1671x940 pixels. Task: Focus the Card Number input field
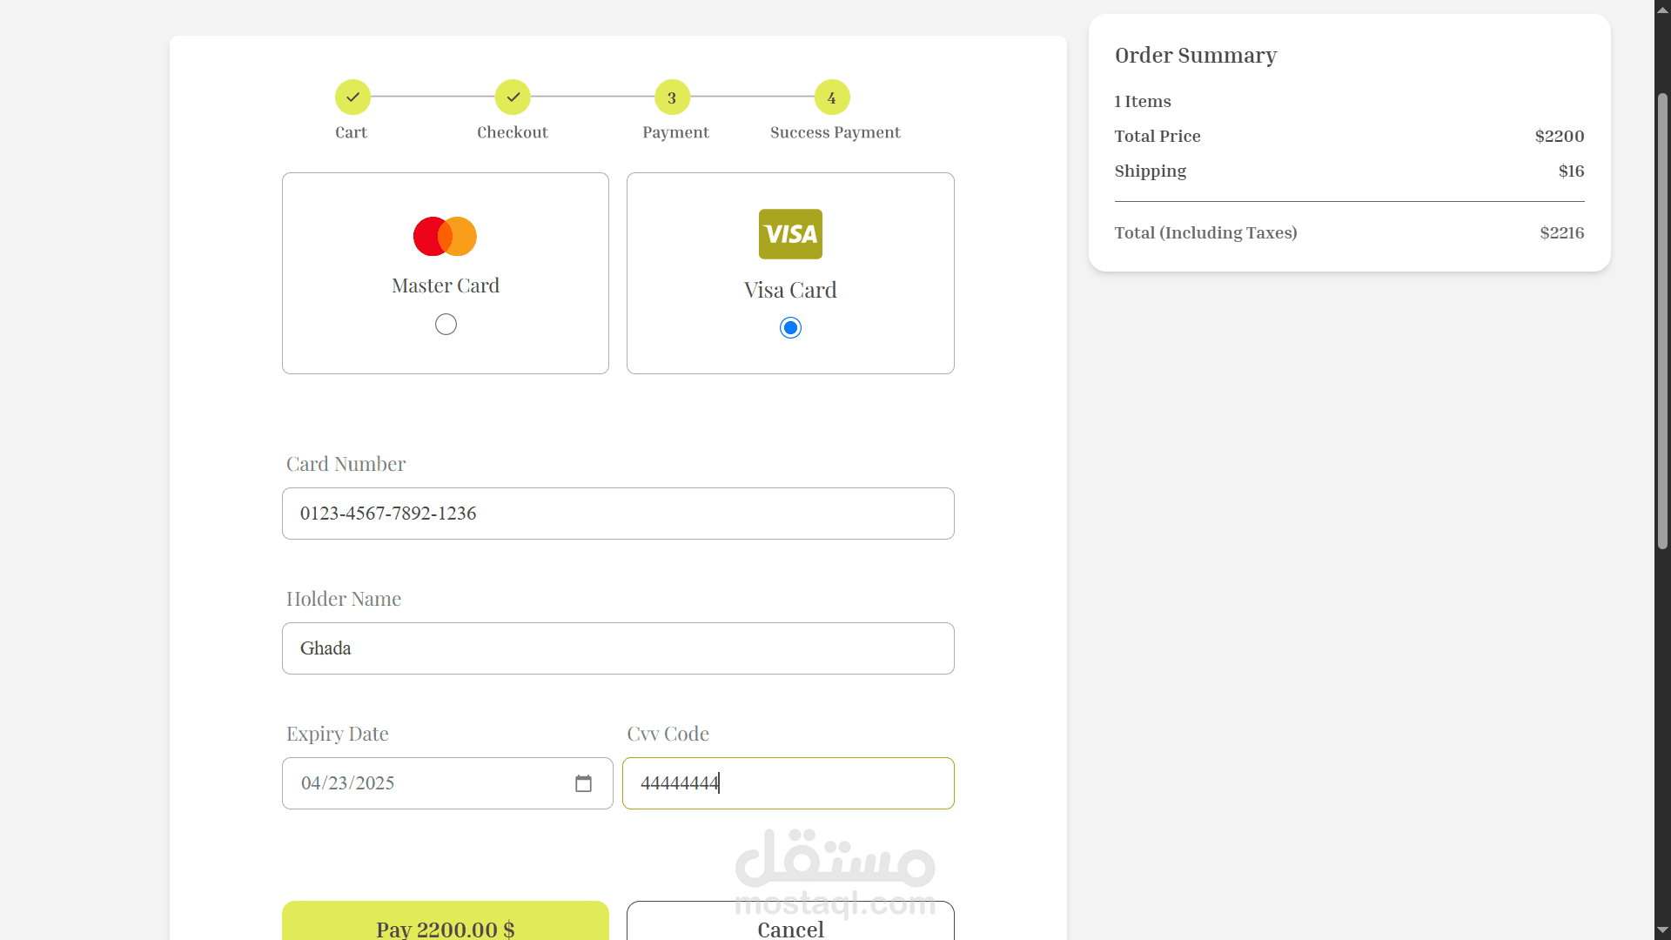618,514
